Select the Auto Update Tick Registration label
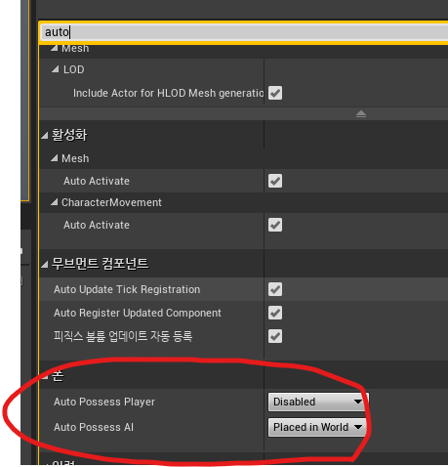This screenshot has height=467, width=448. click(x=127, y=289)
